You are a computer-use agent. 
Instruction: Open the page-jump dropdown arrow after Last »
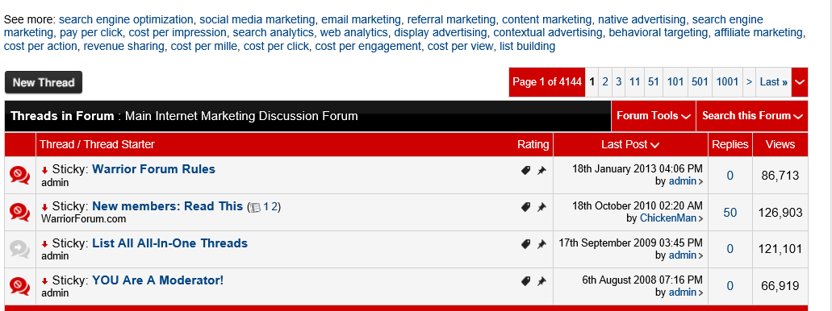[x=800, y=82]
